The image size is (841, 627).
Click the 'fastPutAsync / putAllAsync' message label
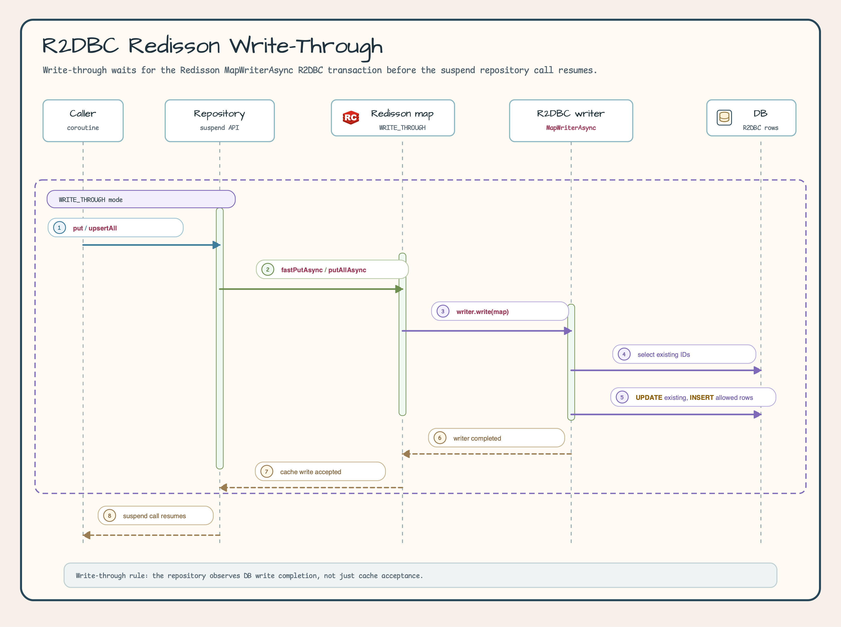click(332, 269)
